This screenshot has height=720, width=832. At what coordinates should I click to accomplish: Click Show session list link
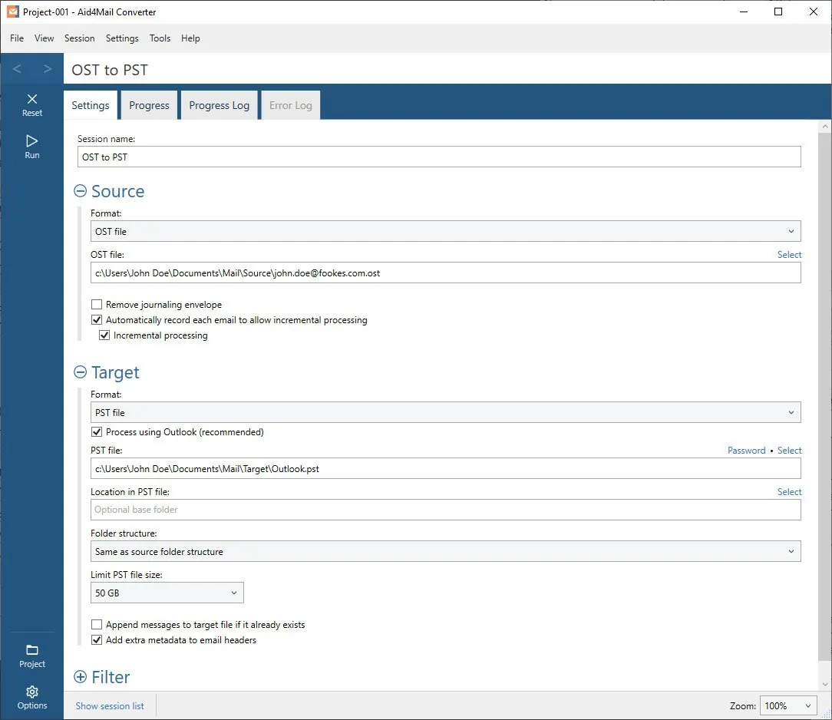[x=110, y=705]
